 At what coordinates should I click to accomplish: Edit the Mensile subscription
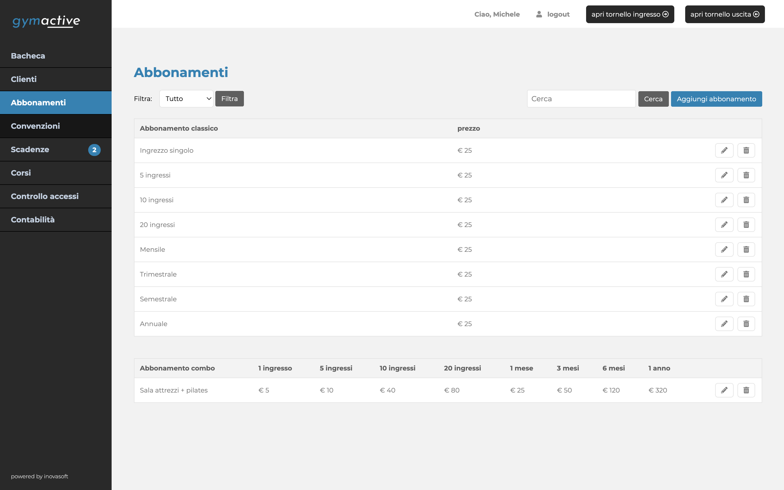tap(724, 250)
